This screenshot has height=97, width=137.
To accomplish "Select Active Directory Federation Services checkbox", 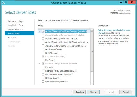I will click(43, 38).
